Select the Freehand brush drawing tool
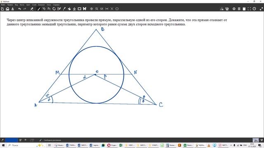 pyautogui.click(x=39, y=9)
